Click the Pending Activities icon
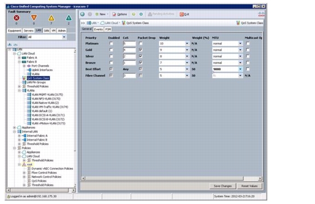This screenshot has height=204, width=315. (x=150, y=14)
